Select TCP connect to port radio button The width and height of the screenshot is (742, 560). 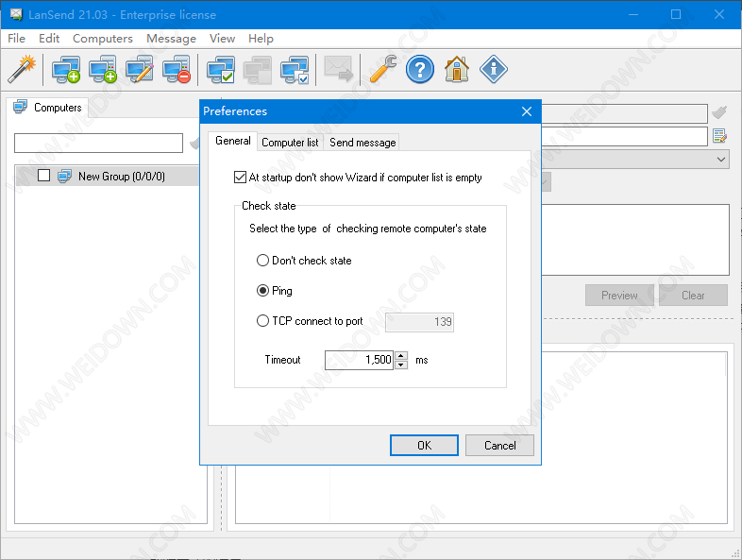click(x=262, y=321)
